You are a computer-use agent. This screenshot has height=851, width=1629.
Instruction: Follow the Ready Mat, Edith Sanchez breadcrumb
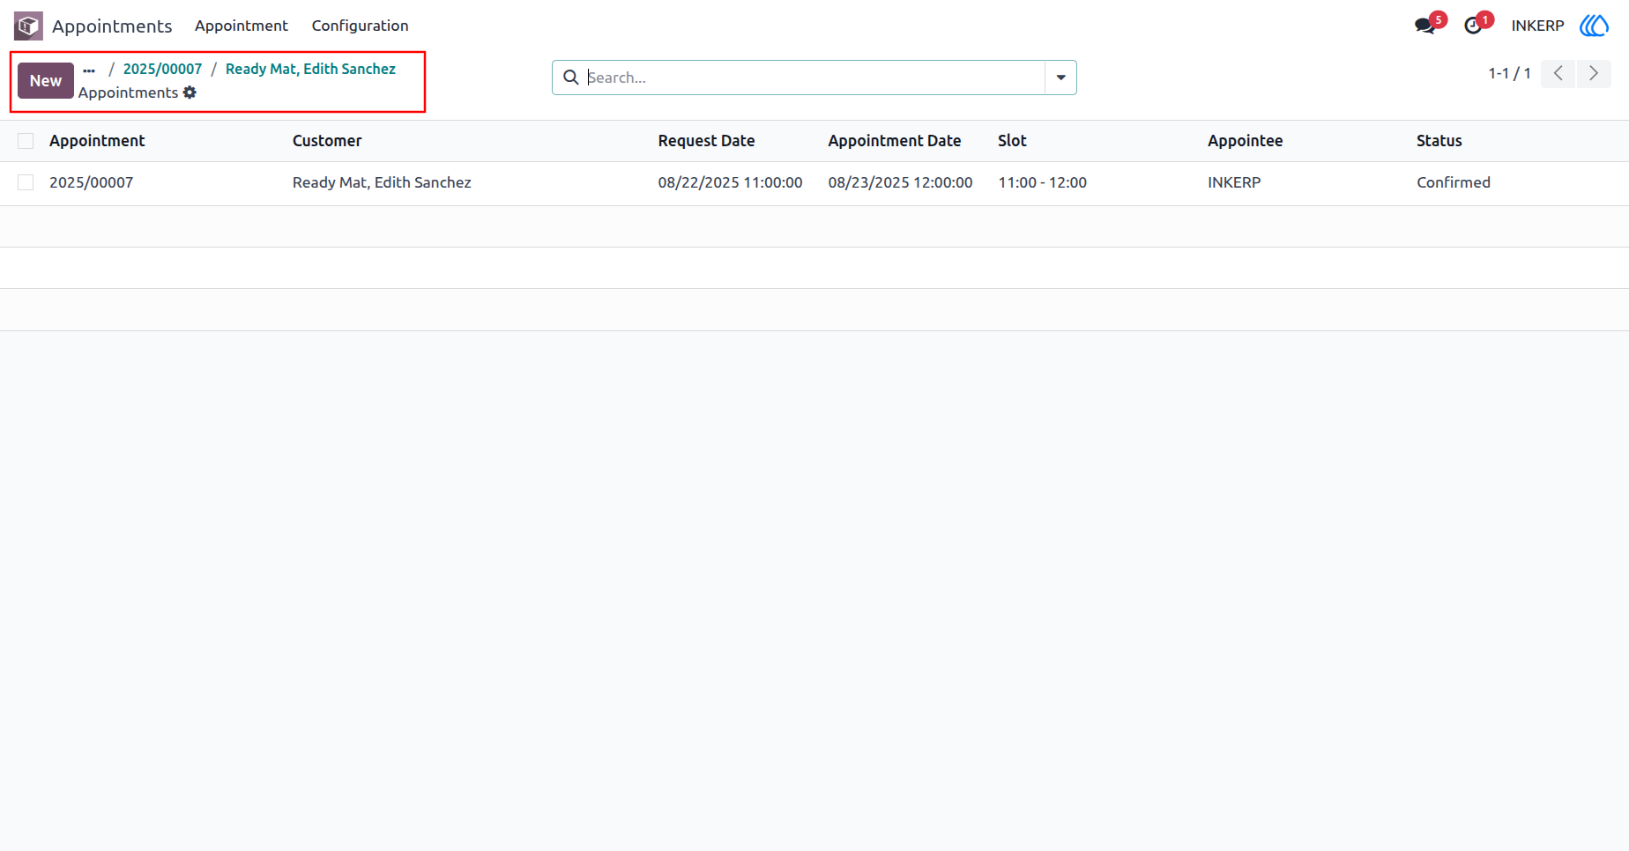click(x=310, y=69)
